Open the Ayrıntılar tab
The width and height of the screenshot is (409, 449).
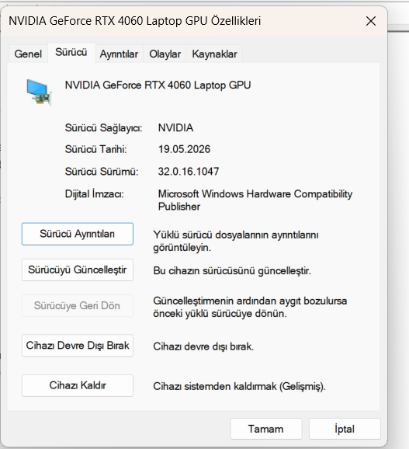point(119,54)
